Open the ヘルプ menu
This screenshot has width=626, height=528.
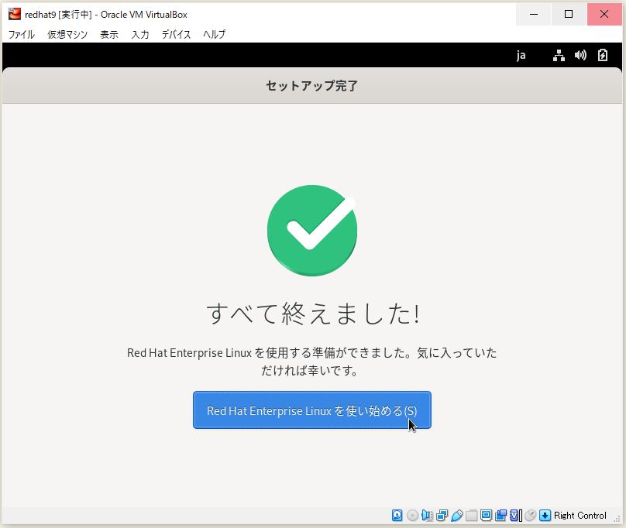click(215, 34)
